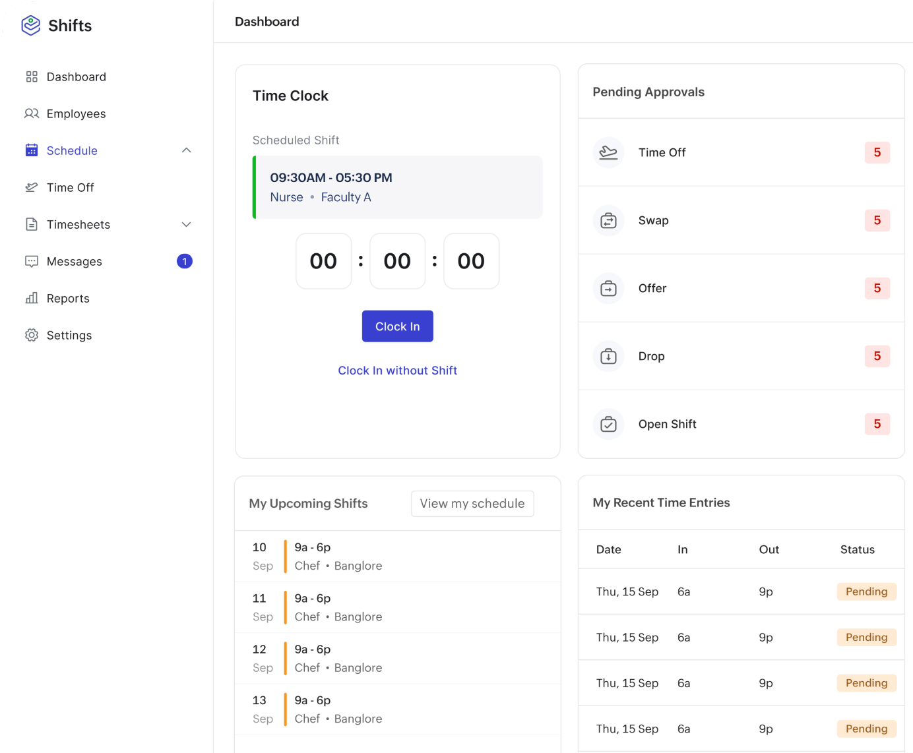Open the Offer pending approvals row
This screenshot has height=753, width=913.
(741, 288)
